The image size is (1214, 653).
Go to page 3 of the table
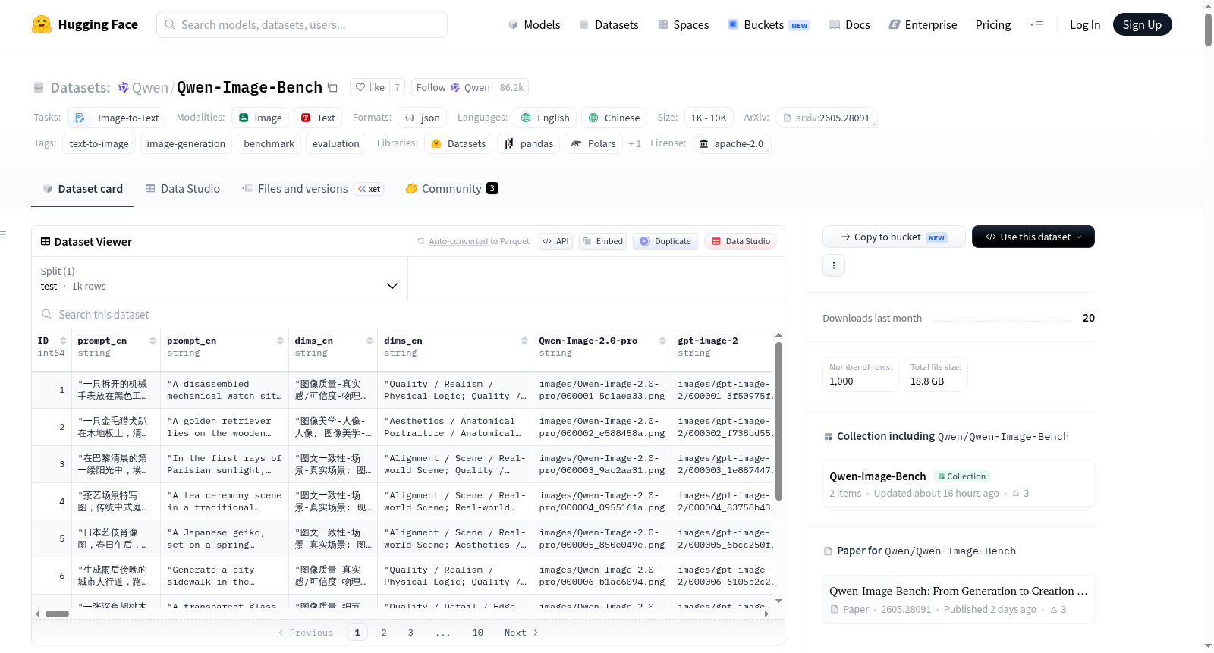coord(410,633)
